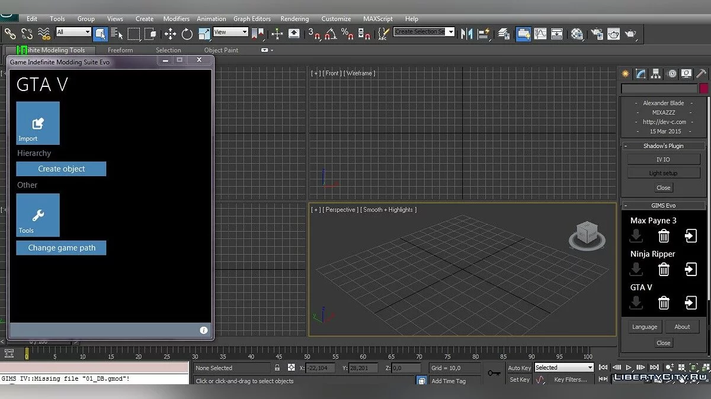Switch to the Freeform ribbon tab
711x399 pixels.
(120, 50)
